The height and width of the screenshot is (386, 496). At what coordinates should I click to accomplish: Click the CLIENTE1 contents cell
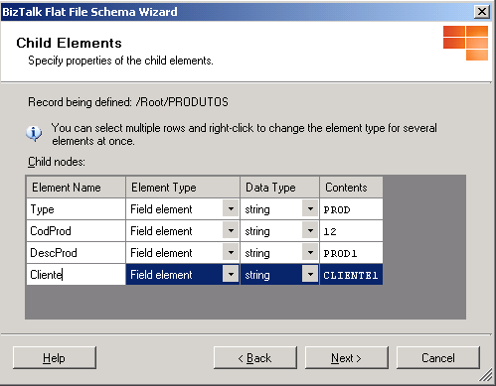click(351, 275)
